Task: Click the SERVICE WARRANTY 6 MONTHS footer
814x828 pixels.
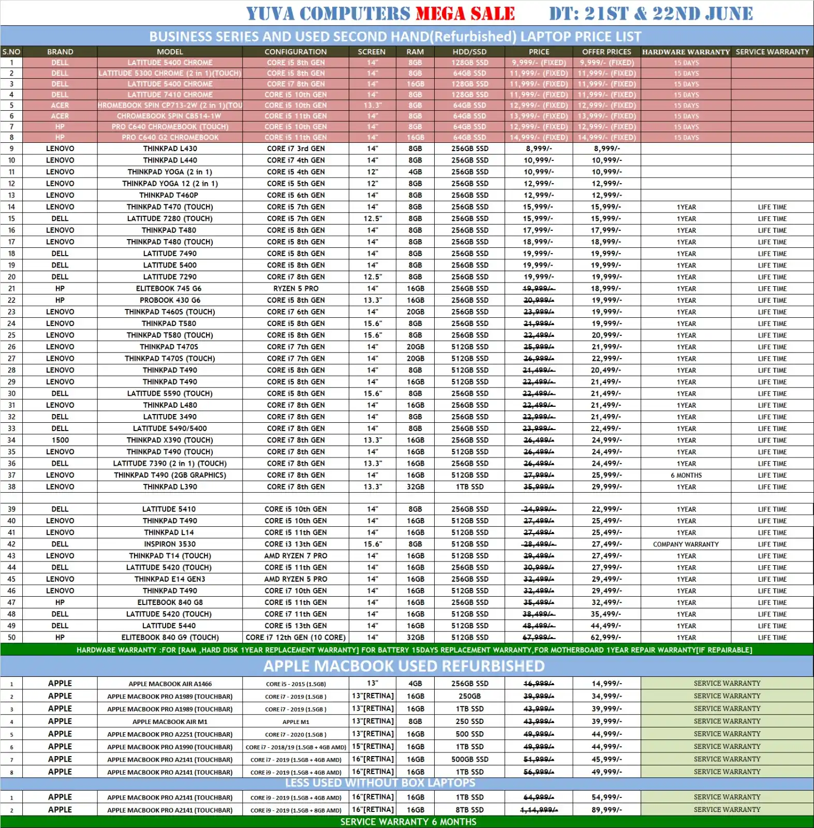Action: tap(408, 822)
